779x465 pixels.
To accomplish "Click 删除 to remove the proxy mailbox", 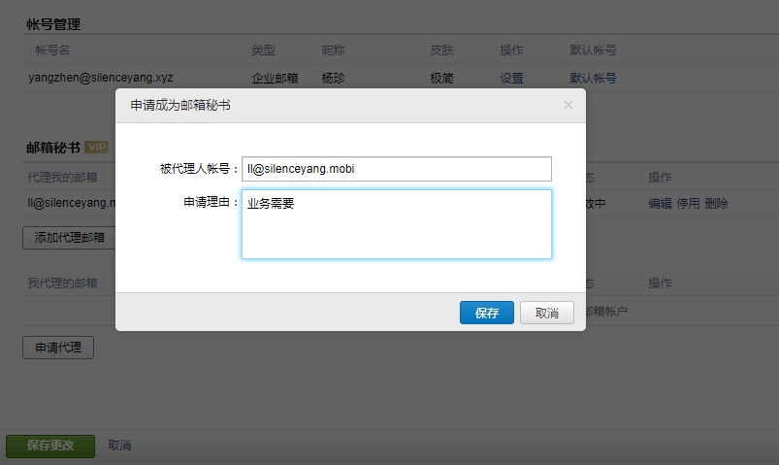I will [x=716, y=204].
